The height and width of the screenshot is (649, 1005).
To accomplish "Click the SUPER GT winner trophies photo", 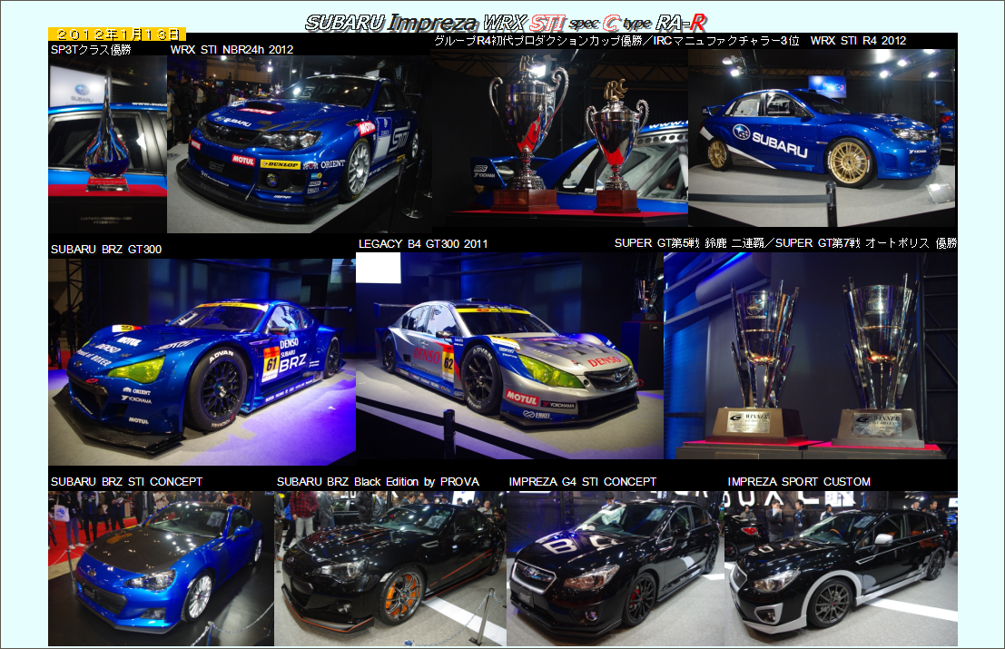I will tap(811, 356).
